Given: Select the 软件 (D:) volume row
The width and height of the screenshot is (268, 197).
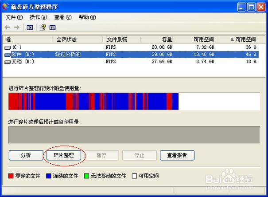Looking at the screenshot, I should click(x=131, y=55).
